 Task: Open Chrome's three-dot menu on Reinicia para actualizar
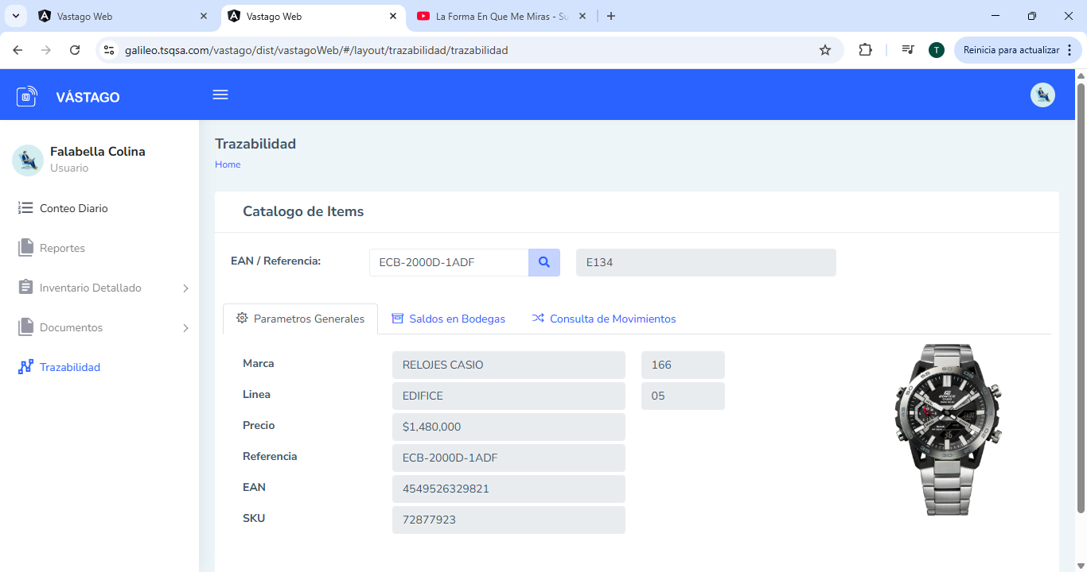(x=1069, y=50)
